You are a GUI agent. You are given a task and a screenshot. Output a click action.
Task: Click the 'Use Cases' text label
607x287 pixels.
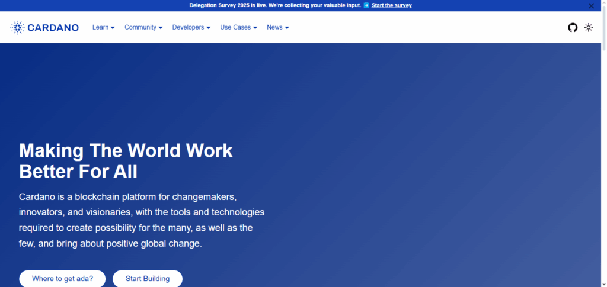point(235,27)
